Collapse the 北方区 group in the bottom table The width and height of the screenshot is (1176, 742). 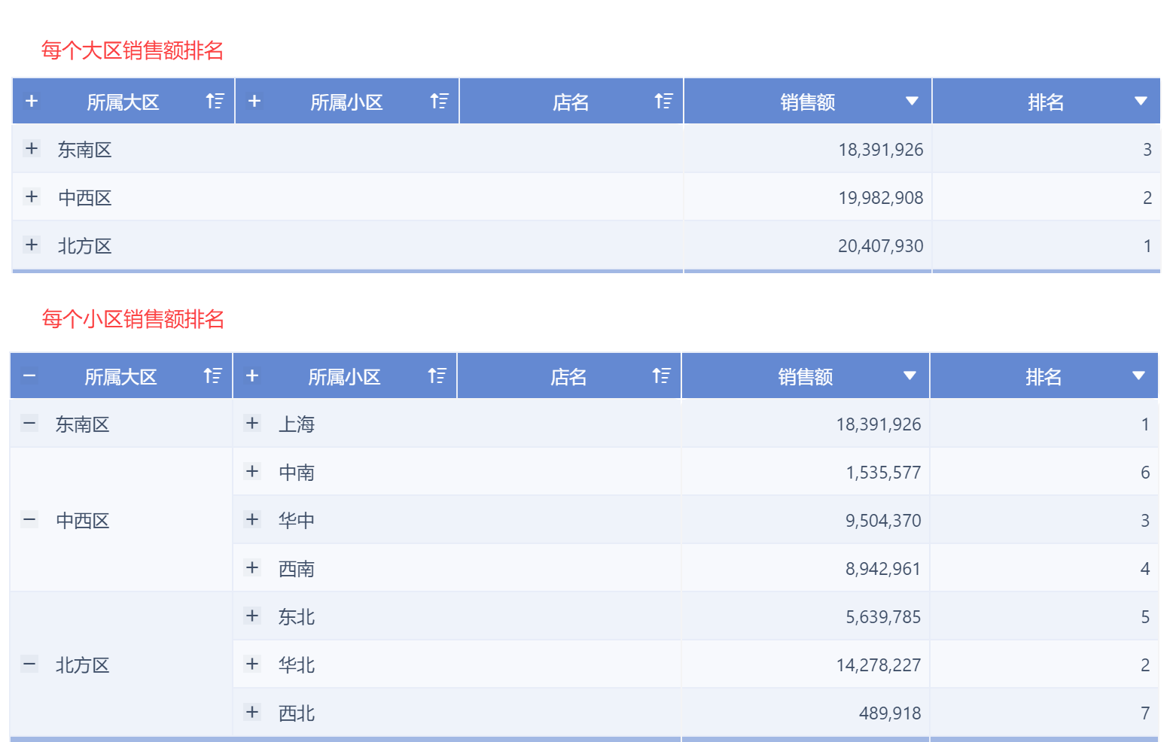pos(29,664)
